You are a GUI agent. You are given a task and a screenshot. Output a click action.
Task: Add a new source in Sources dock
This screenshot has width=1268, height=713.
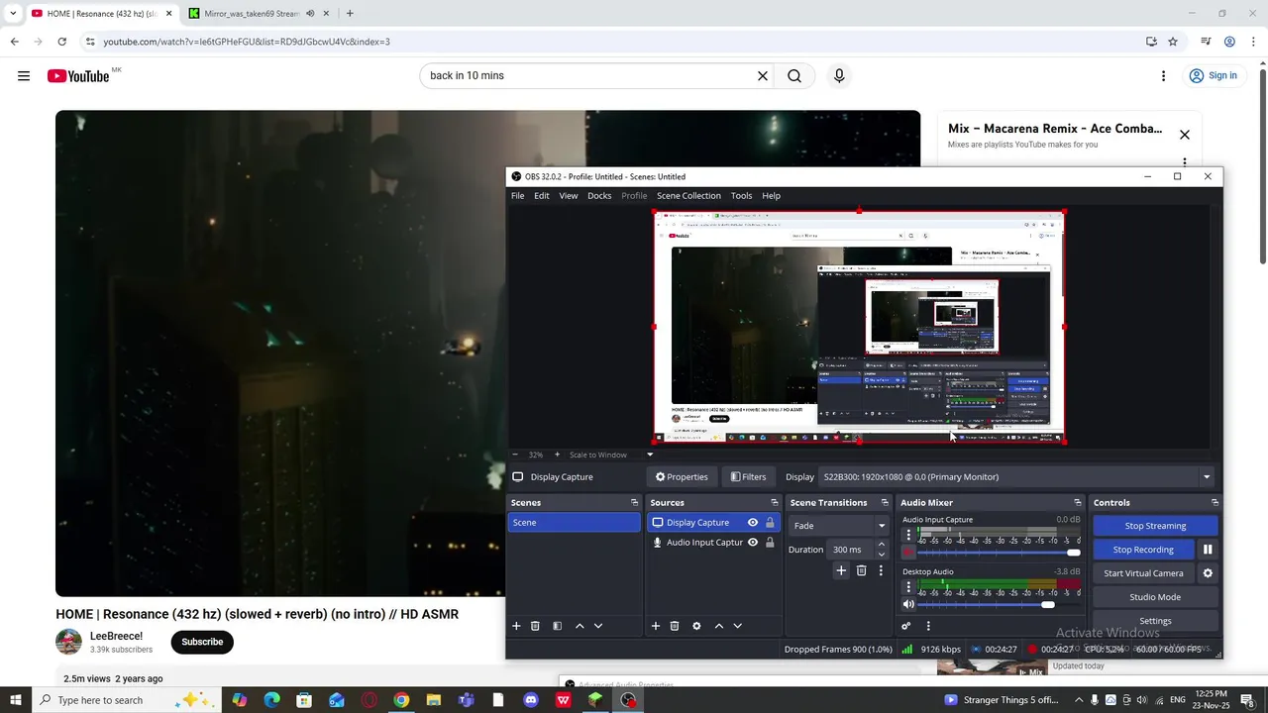655,626
